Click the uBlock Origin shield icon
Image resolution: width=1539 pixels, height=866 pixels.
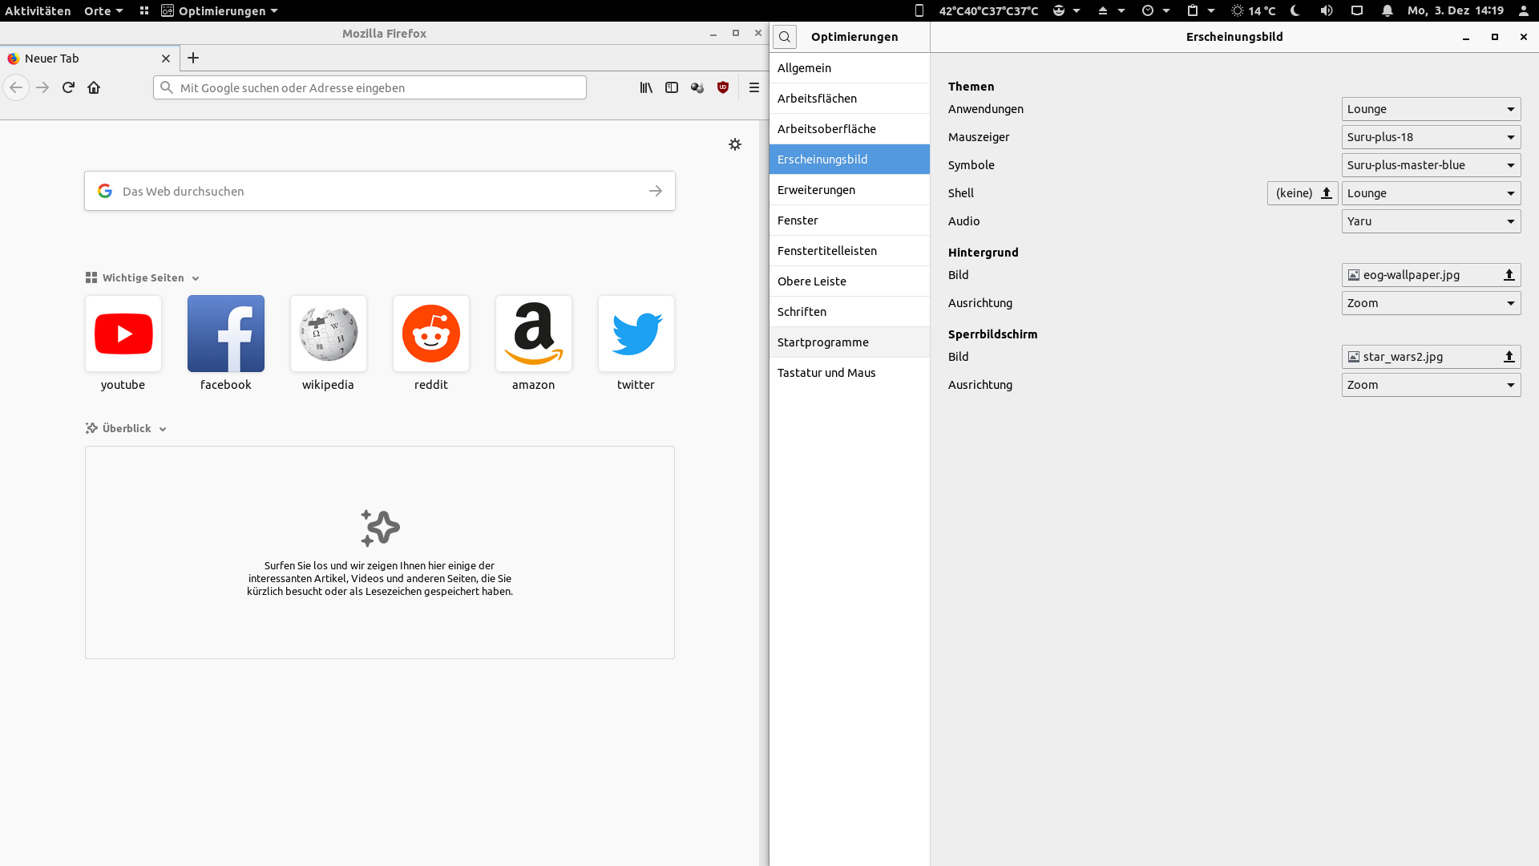[x=723, y=87]
